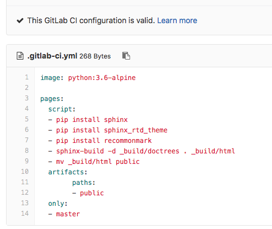Viewport: 272px width, 229px height.
Task: Select line number 14
Action: pos(25,214)
